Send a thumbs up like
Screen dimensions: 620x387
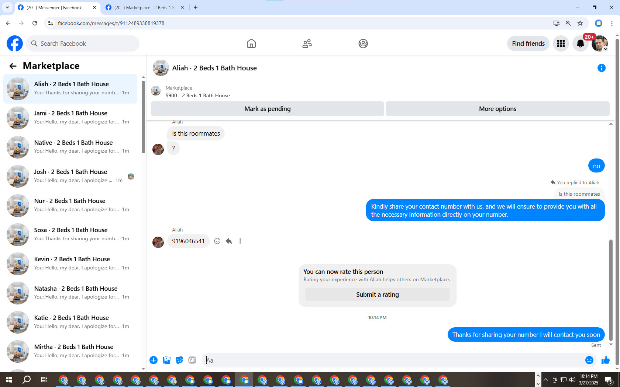(x=606, y=360)
